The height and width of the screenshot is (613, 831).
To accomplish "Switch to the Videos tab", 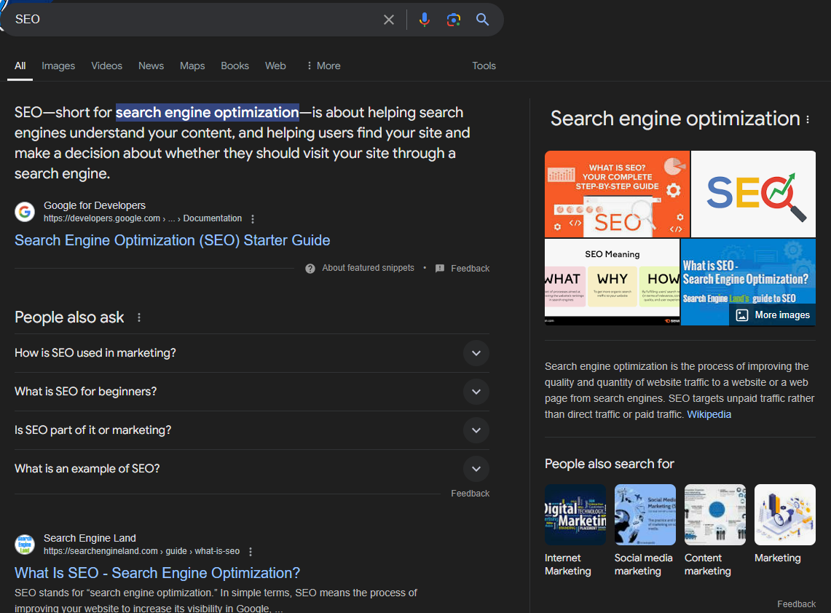I will point(106,66).
